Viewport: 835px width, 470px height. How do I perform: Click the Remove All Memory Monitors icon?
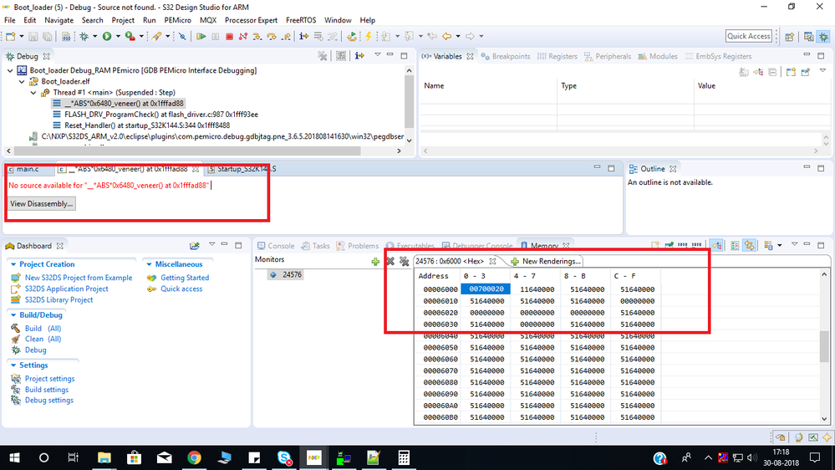coord(405,261)
